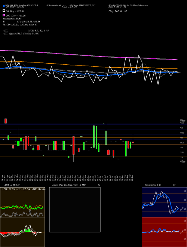Open the blue Stochastics chart panel
This screenshot has width=187, height=247.
[x=164, y=202]
